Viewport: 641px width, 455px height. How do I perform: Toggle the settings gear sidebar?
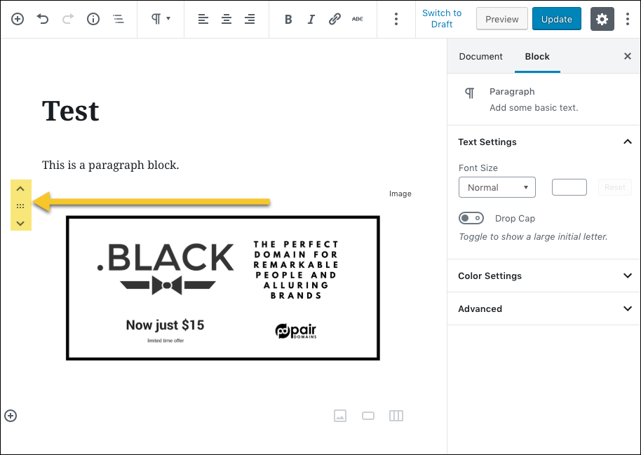click(602, 19)
